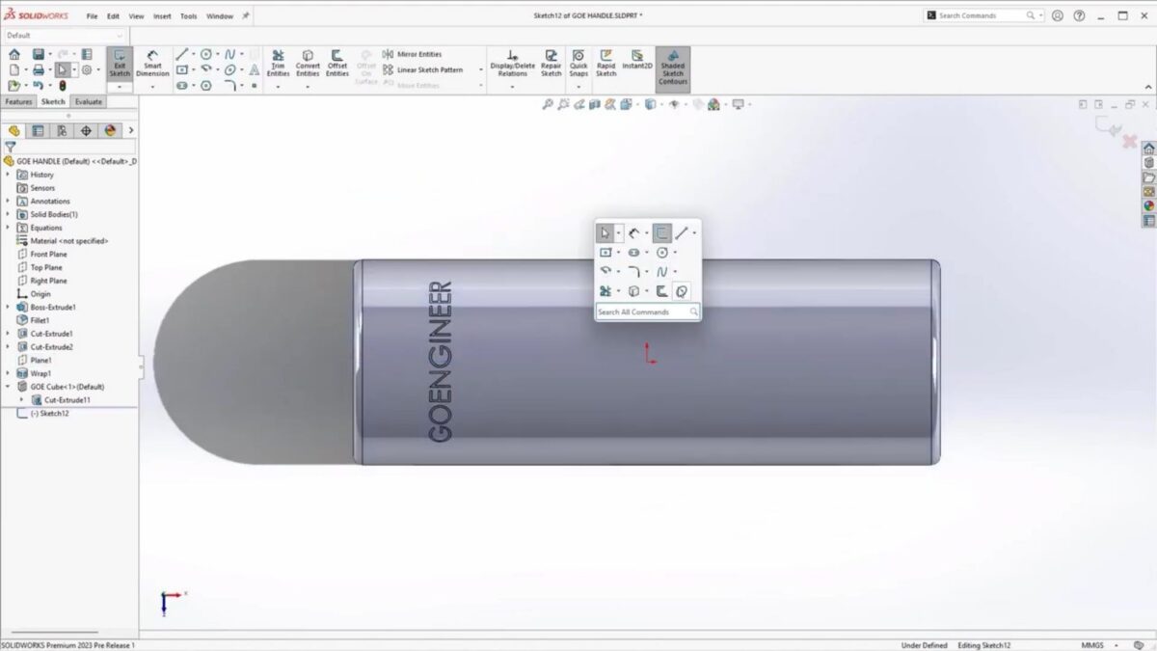The height and width of the screenshot is (651, 1157).
Task: Pin the menu bar with pushpin icon
Action: tap(246, 15)
